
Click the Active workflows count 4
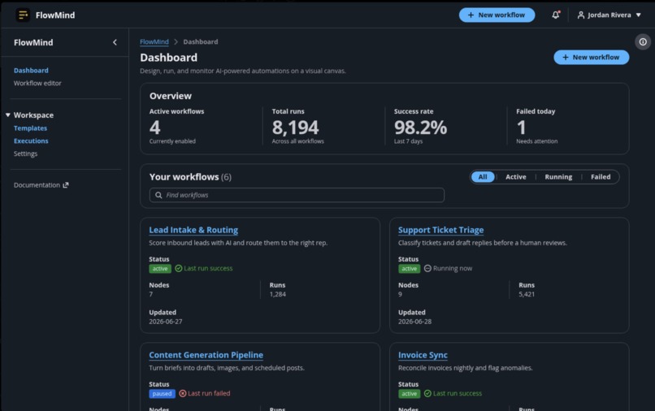(x=154, y=128)
